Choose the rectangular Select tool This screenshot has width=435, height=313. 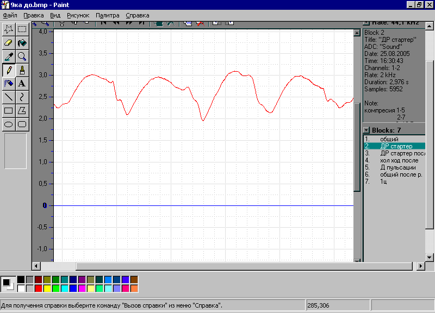[22, 29]
